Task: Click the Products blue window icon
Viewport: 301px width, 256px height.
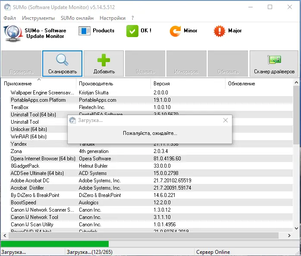Action: [84, 31]
